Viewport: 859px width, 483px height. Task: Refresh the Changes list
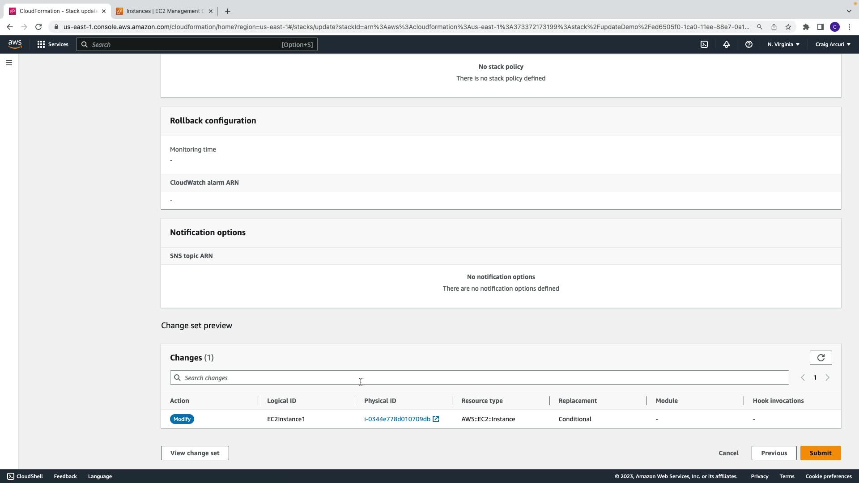click(821, 358)
